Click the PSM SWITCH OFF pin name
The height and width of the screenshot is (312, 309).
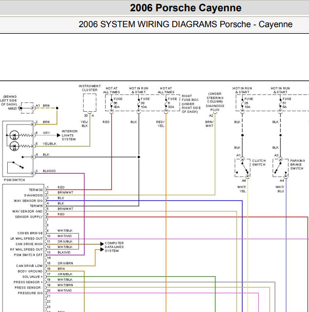click(x=28, y=255)
